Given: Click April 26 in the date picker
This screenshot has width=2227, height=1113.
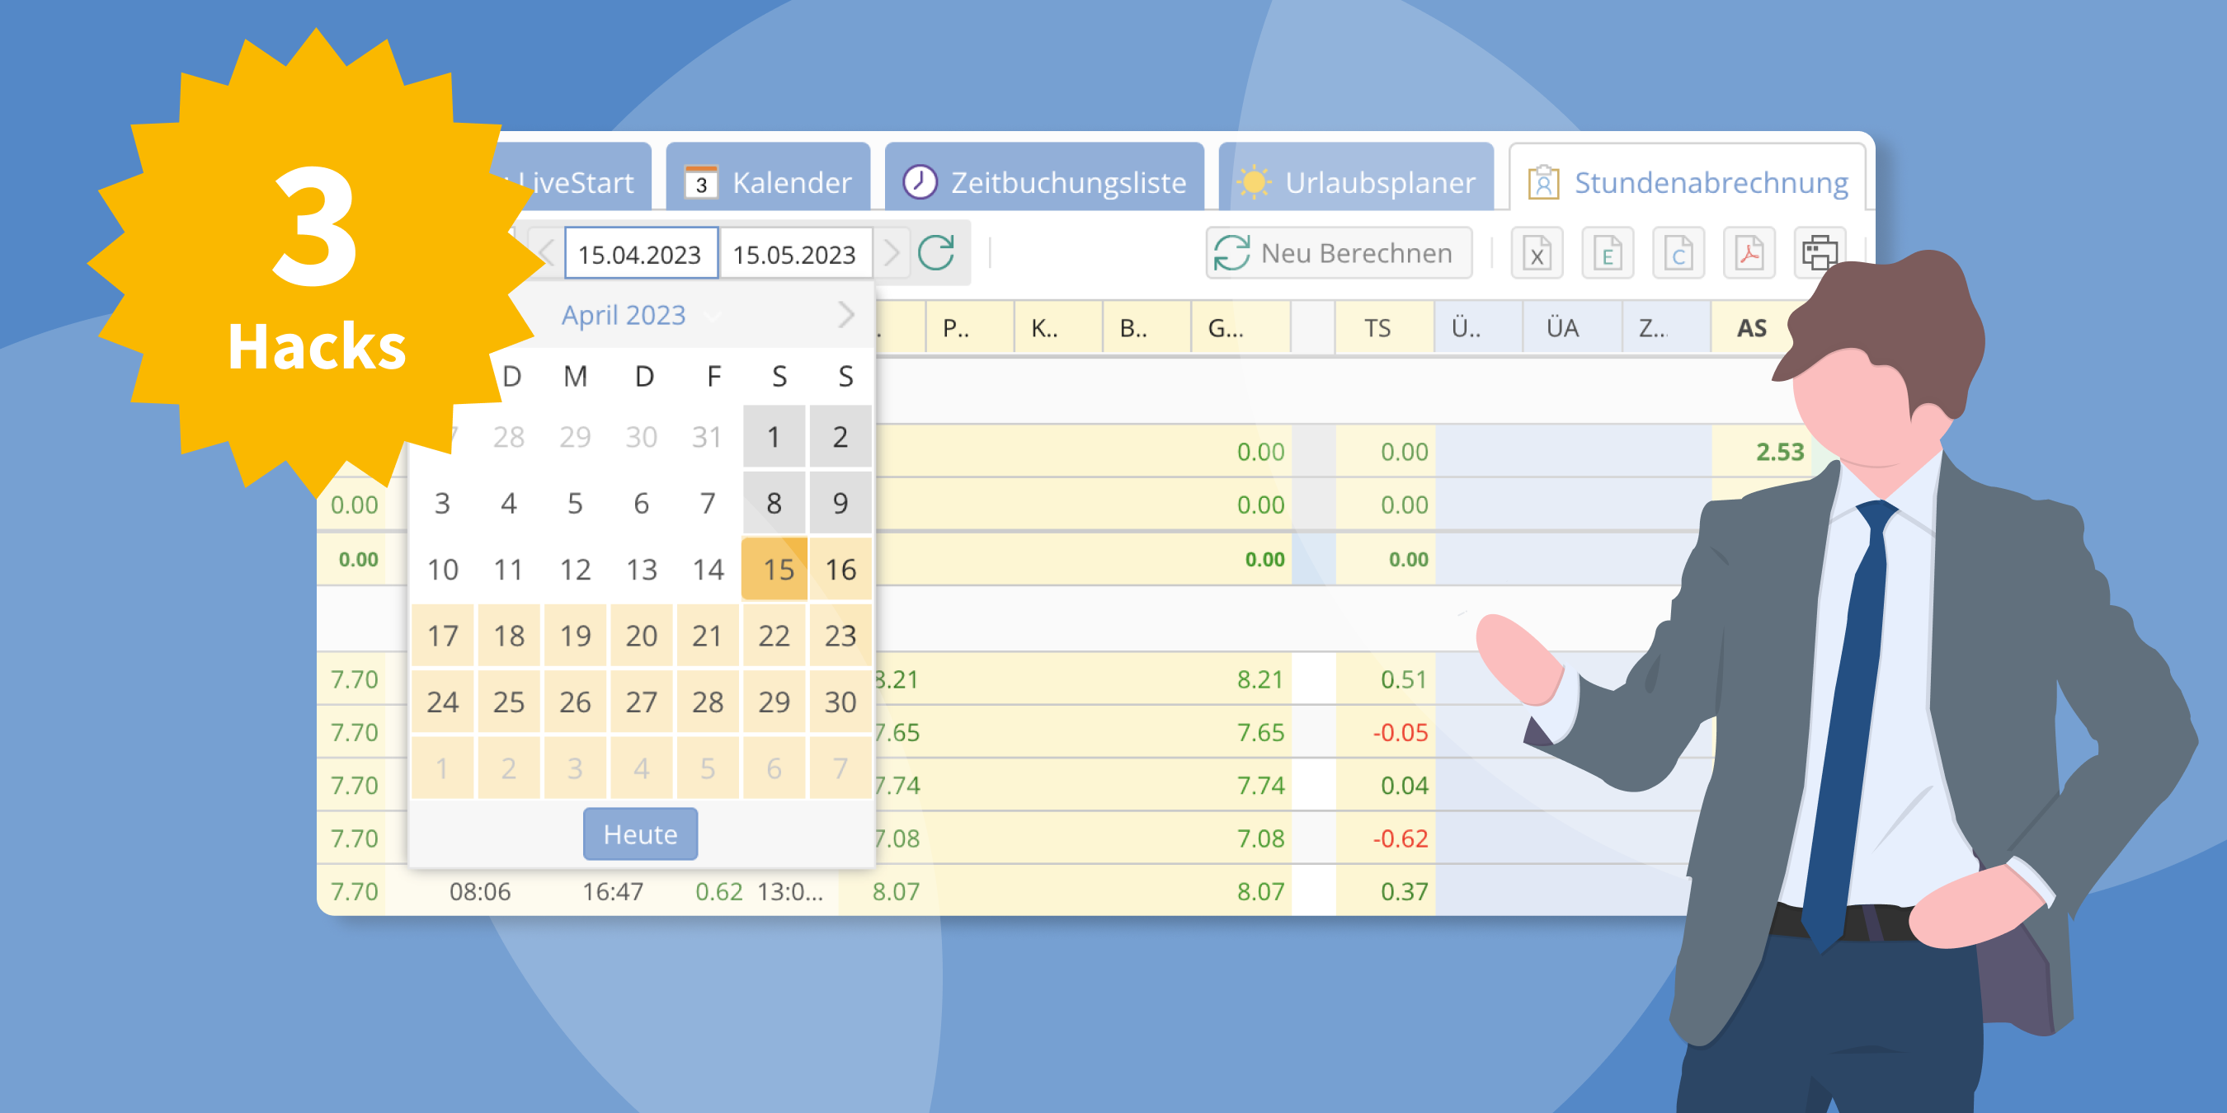Looking at the screenshot, I should [x=575, y=702].
